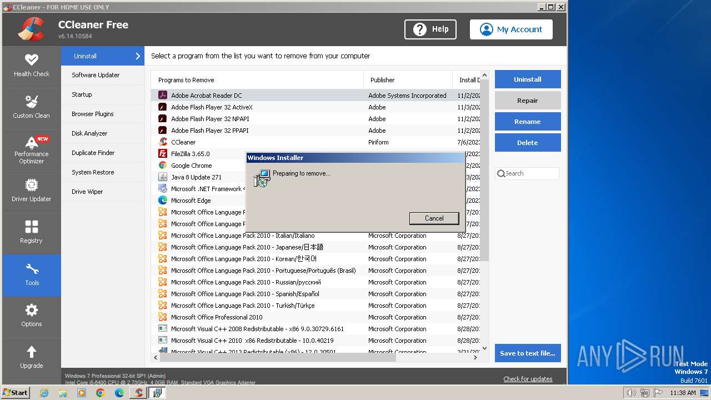Screen dimensions: 711x400
Task: Click the blue Uninstall button
Action: click(x=528, y=79)
